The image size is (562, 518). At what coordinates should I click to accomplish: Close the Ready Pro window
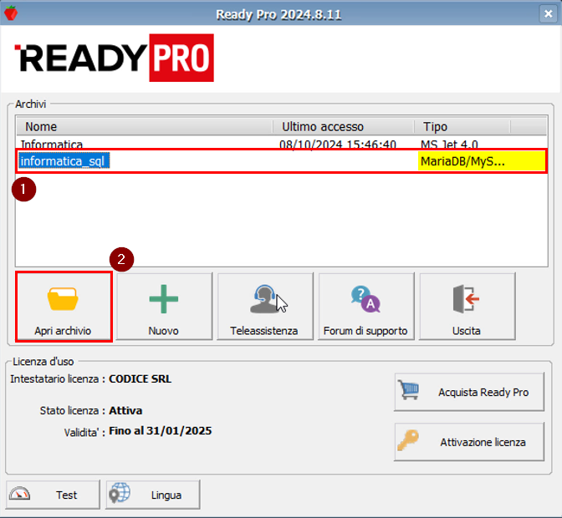548,13
